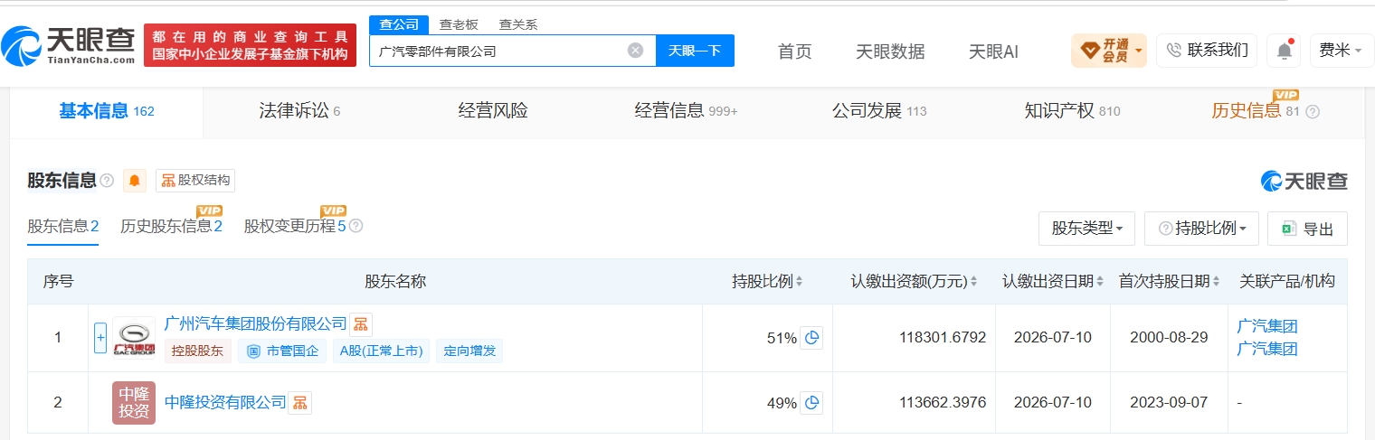This screenshot has height=440, width=1375.
Task: Open the 公司发展 113 tab
Action: click(x=879, y=111)
